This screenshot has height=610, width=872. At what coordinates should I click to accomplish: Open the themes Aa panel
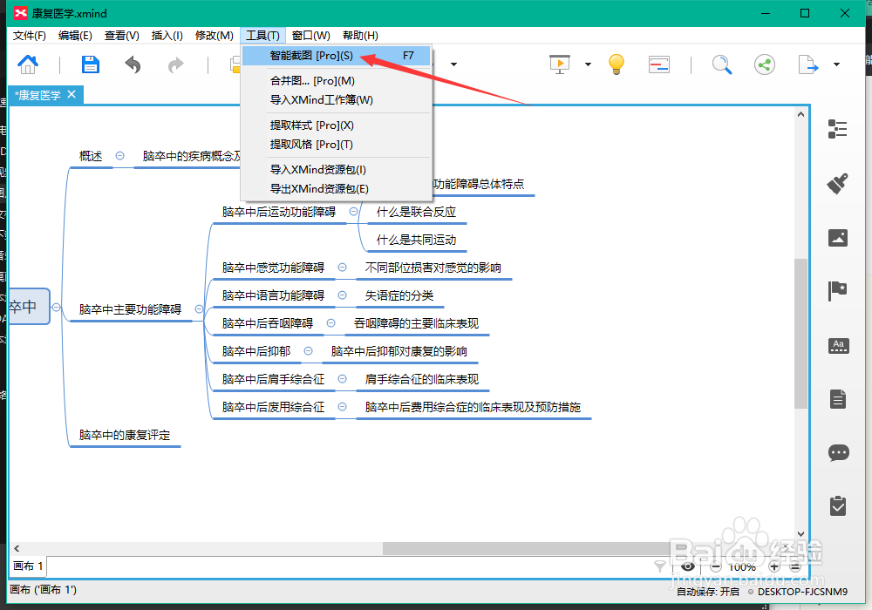pos(838,346)
